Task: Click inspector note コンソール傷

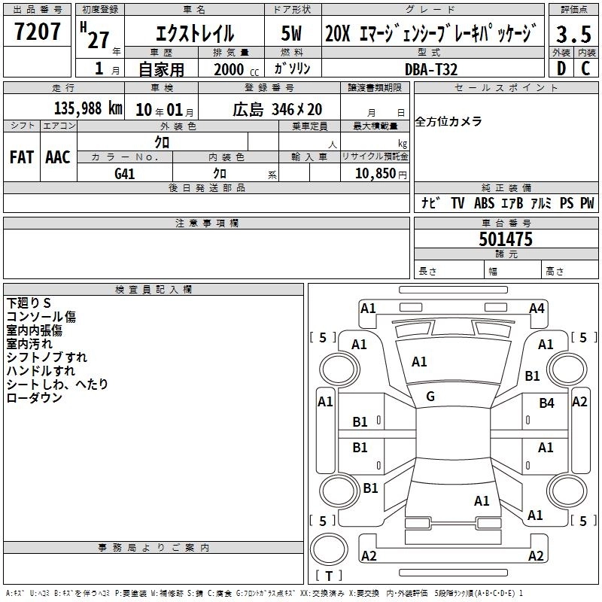Action: point(41,316)
